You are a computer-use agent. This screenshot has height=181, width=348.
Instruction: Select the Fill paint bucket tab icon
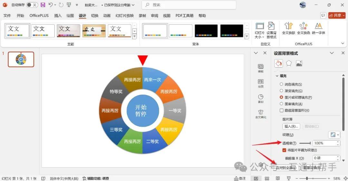click(x=278, y=64)
